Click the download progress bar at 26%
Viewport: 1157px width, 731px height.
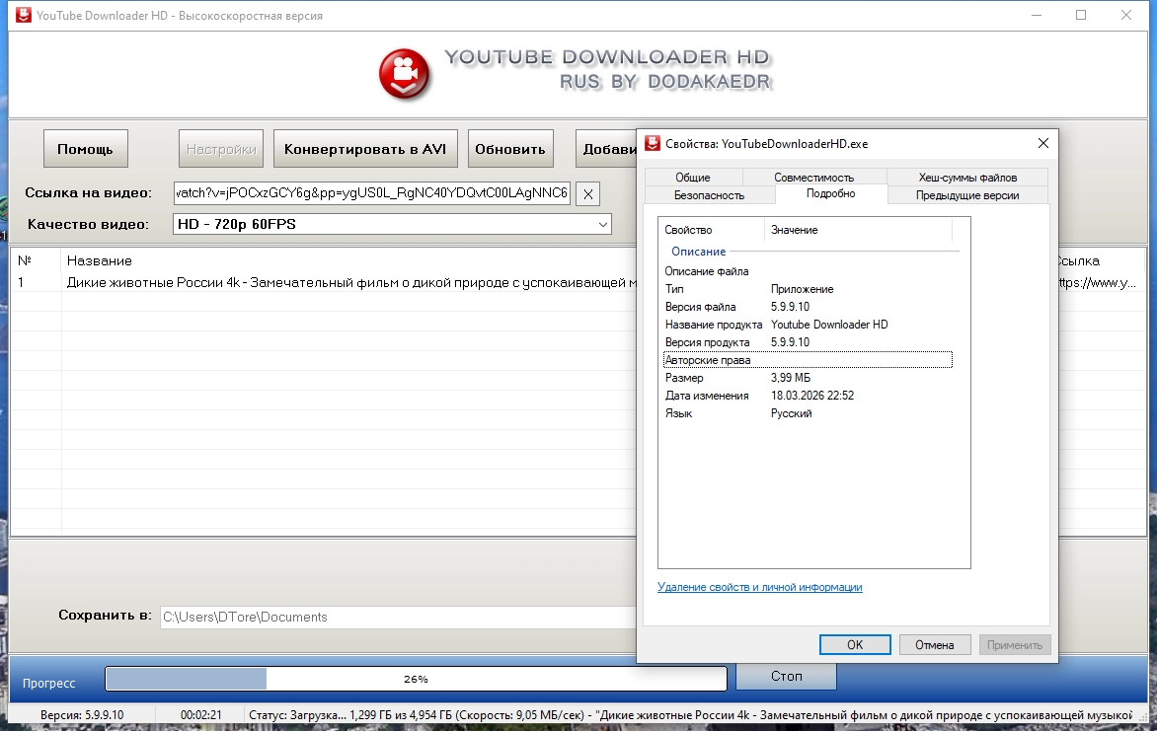[x=417, y=679]
